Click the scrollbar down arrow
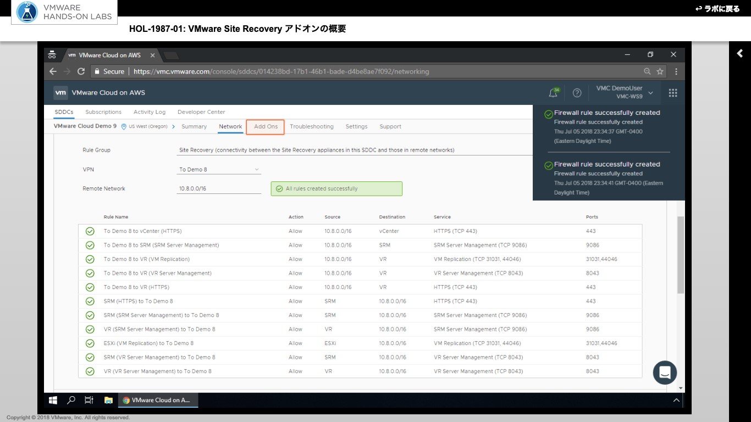This screenshot has width=751, height=422. point(681,388)
